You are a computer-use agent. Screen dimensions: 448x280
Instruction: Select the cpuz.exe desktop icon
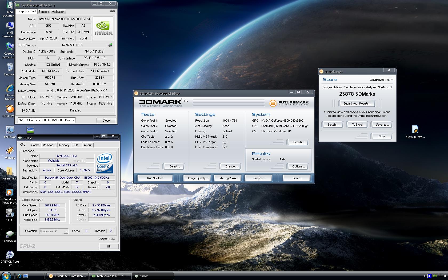10,236
